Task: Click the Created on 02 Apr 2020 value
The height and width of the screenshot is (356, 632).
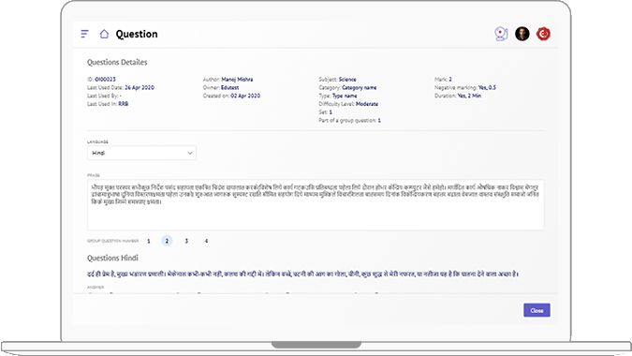Action: [x=245, y=96]
